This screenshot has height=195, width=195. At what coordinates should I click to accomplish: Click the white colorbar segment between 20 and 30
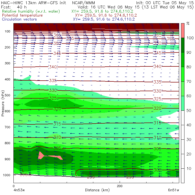(183, 147)
